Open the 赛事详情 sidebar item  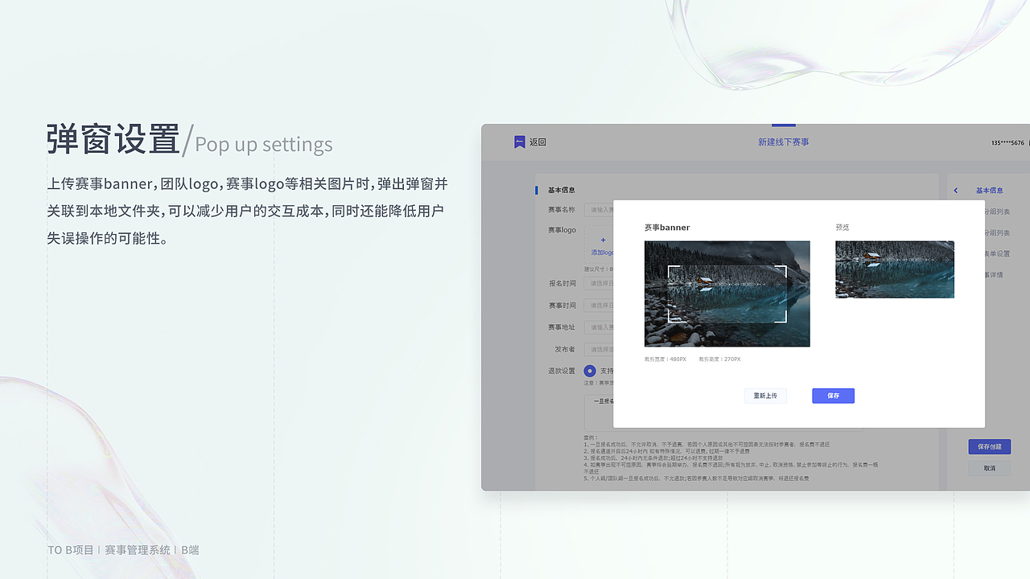pyautogui.click(x=995, y=275)
